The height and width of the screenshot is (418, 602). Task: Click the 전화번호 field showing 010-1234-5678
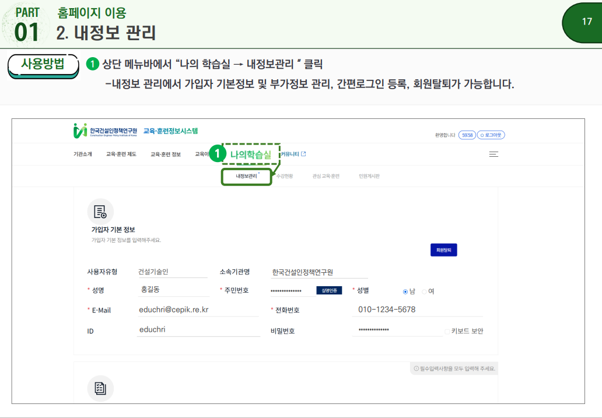[417, 310]
